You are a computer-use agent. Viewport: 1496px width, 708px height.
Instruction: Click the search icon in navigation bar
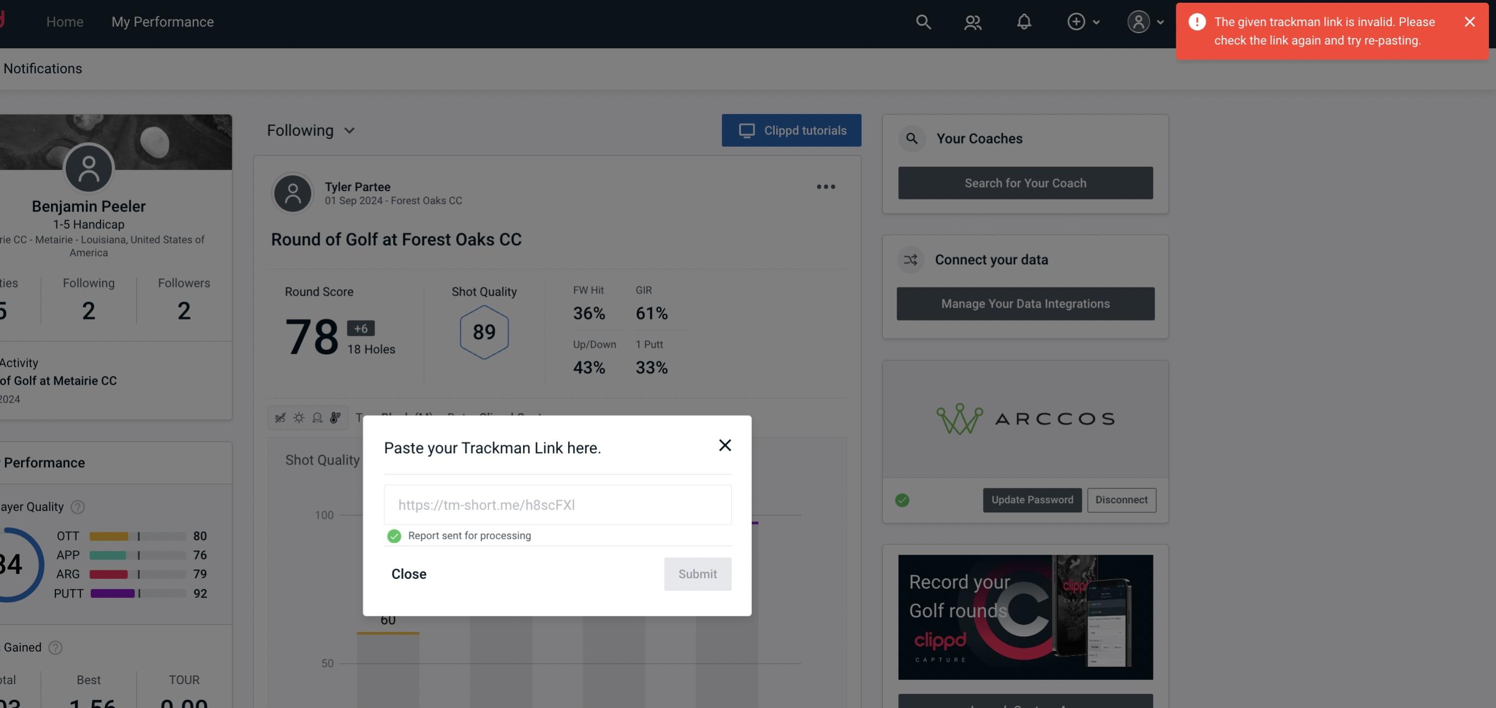tap(922, 21)
